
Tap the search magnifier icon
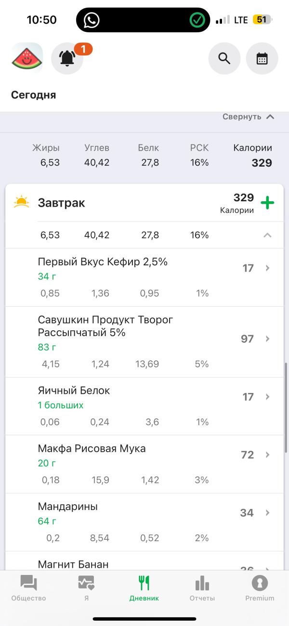224,58
